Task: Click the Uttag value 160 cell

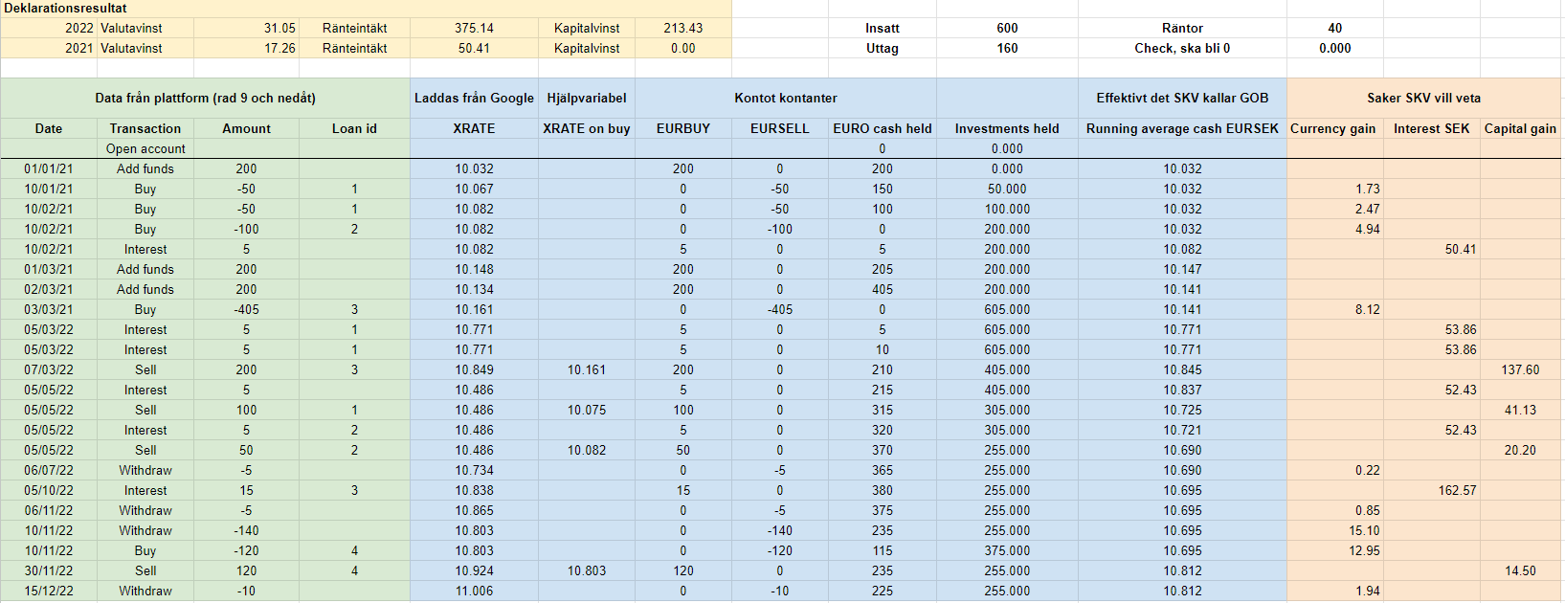Action: point(1007,48)
